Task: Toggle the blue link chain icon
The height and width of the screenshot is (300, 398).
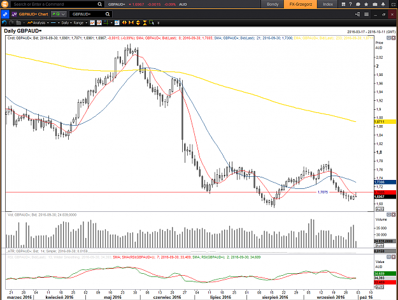Action: click(x=5, y=14)
